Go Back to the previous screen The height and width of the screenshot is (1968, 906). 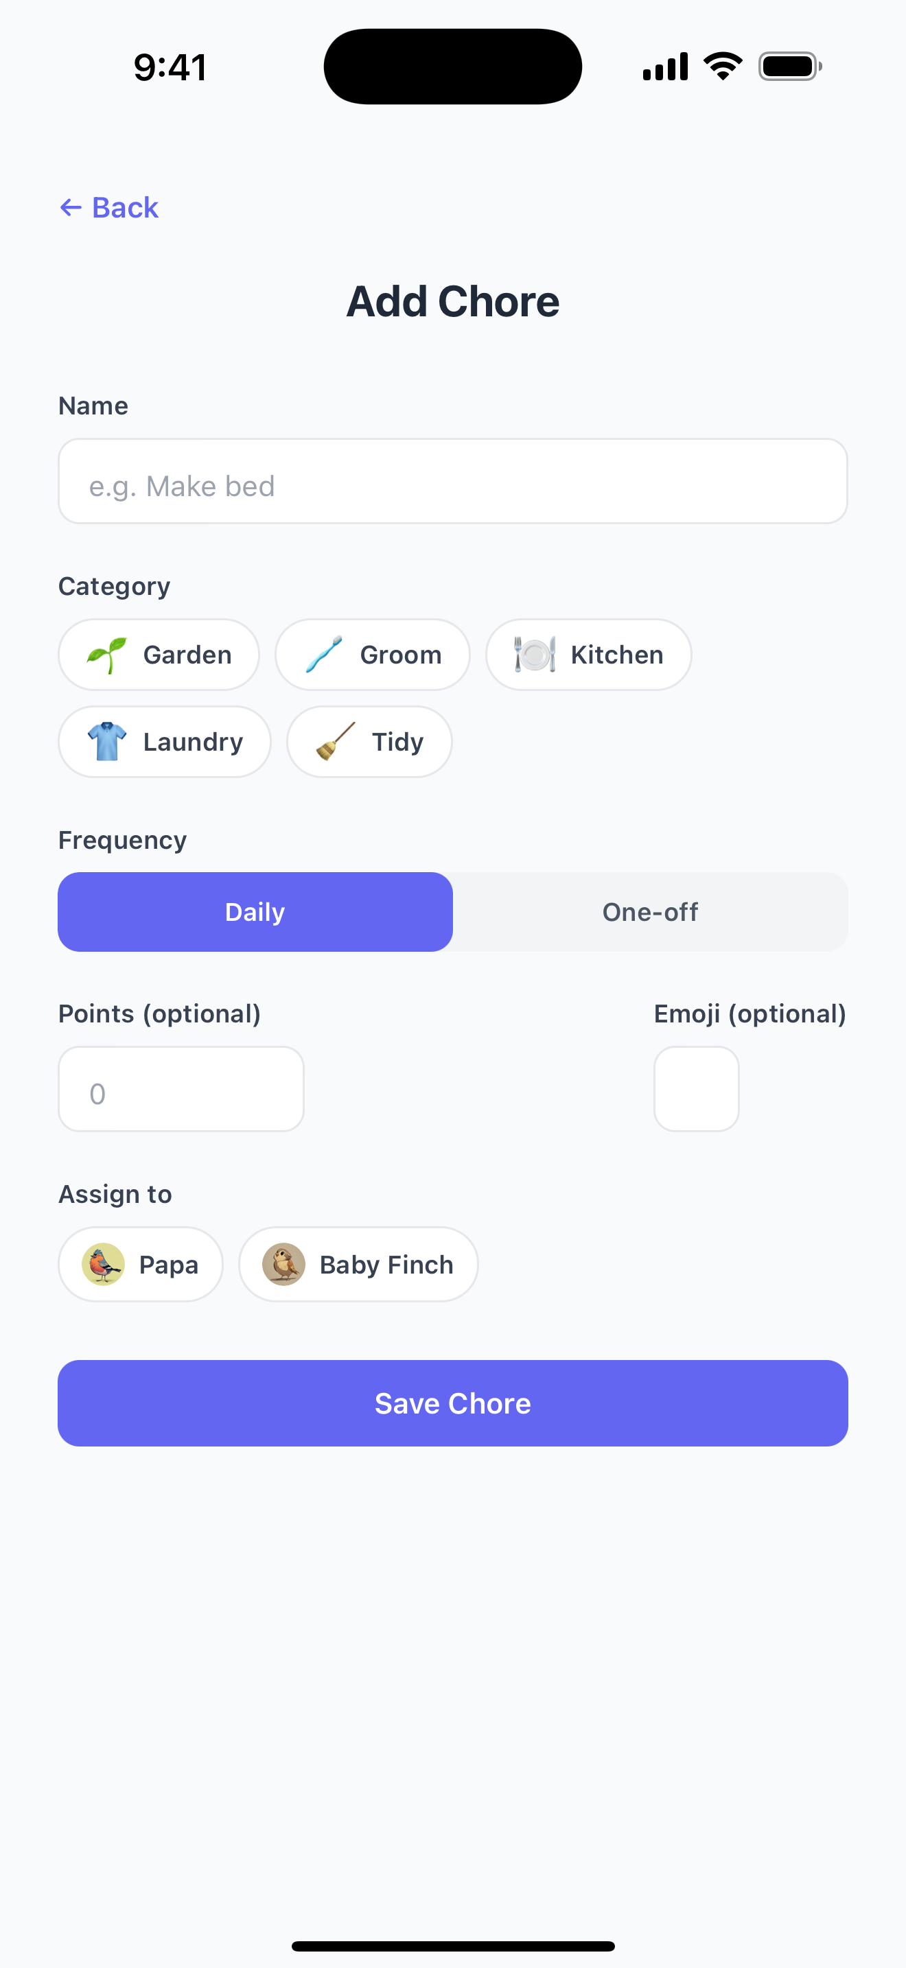point(108,207)
